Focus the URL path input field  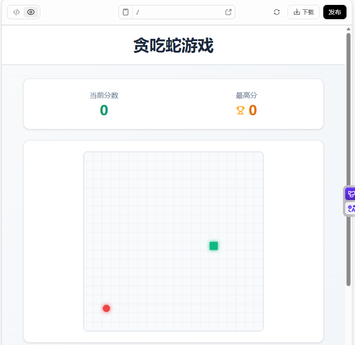click(179, 12)
